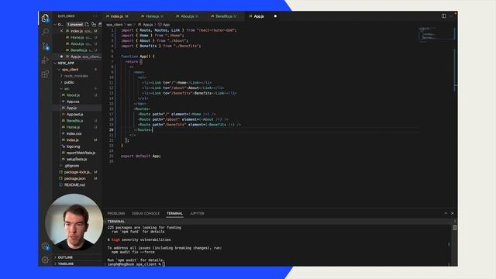The image size is (496, 279).
Task: Open index.js in src folder tree
Action: coord(72,139)
